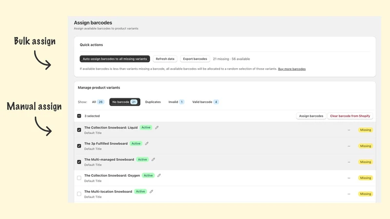Check The Collection Snowboard: Oxygen checkbox

click(79, 178)
